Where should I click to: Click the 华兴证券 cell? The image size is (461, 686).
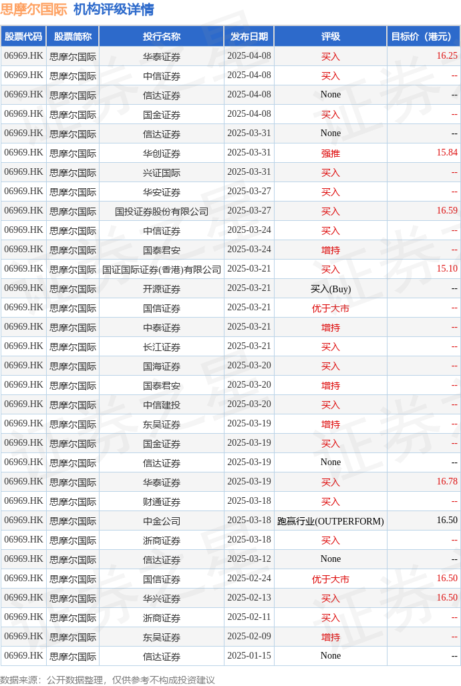click(x=161, y=598)
